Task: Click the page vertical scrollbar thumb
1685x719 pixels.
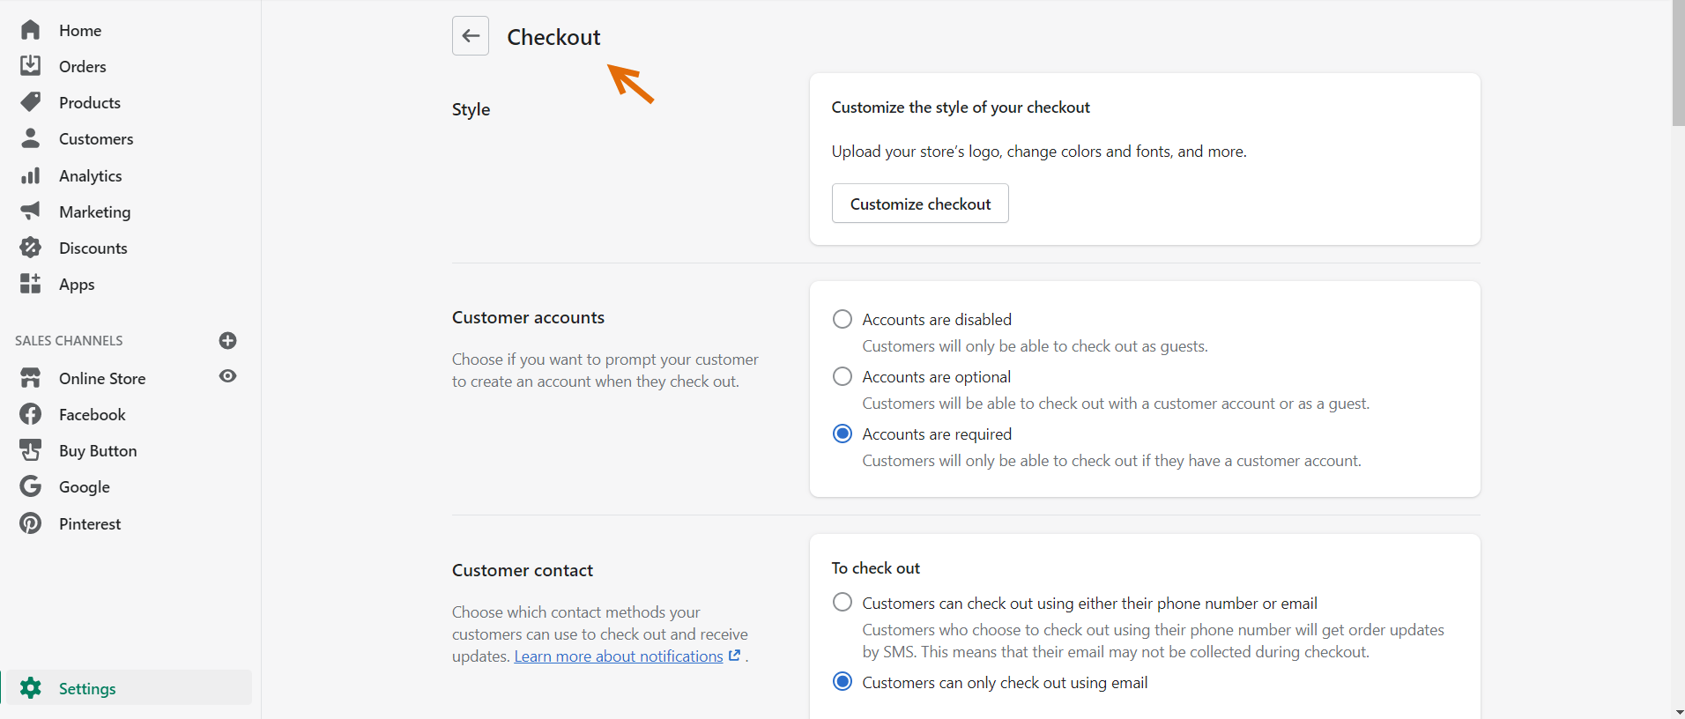Action: (x=1678, y=62)
